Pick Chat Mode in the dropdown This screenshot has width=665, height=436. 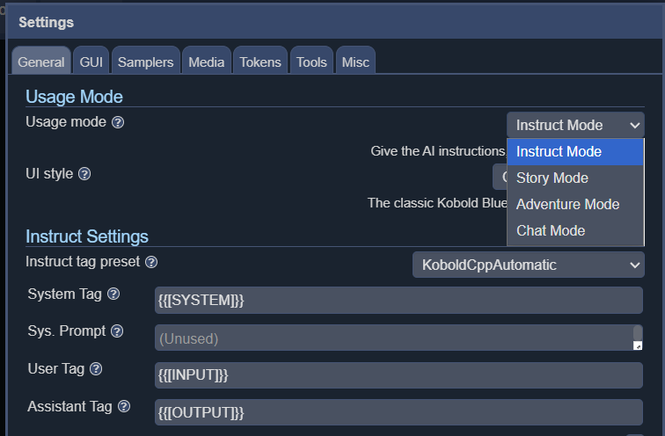tap(551, 230)
